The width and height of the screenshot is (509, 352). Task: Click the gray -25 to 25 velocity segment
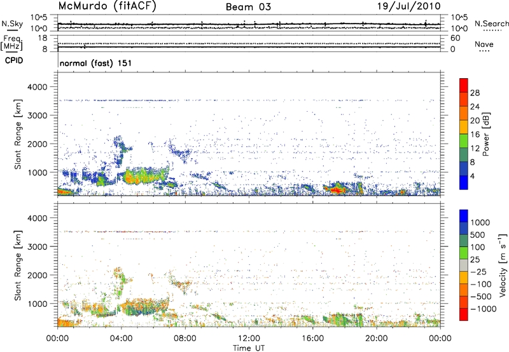[464, 265]
